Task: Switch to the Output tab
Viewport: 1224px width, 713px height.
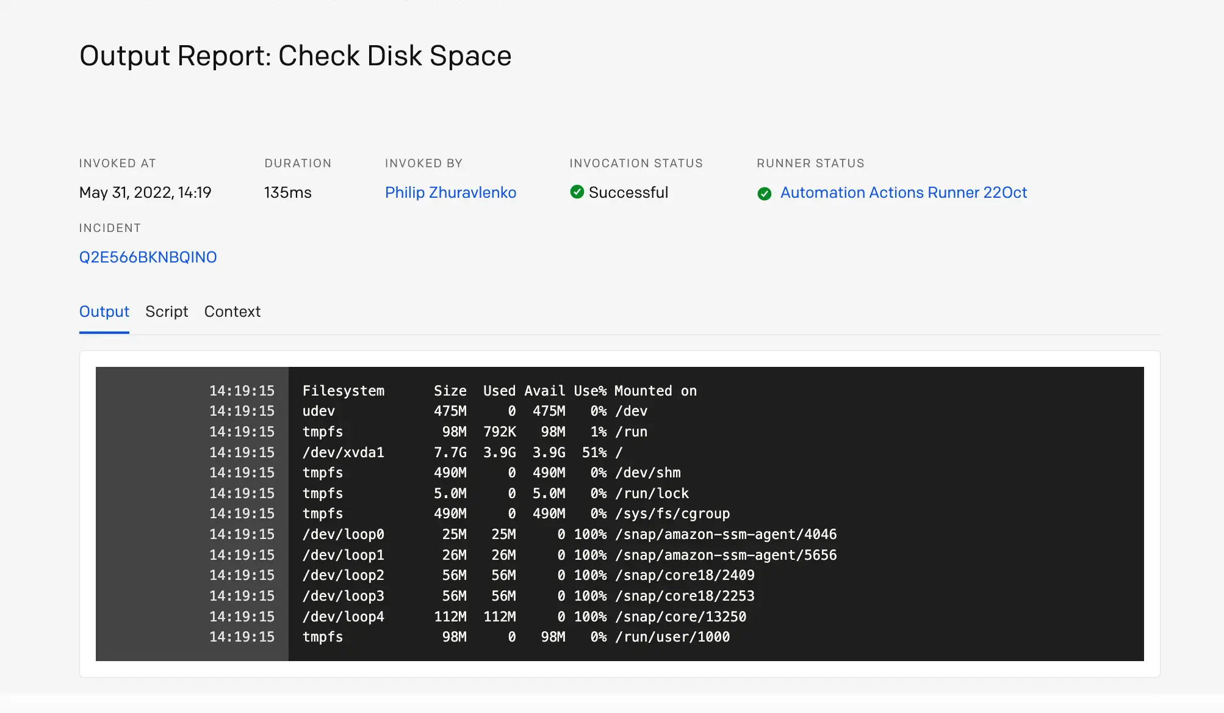Action: click(104, 312)
